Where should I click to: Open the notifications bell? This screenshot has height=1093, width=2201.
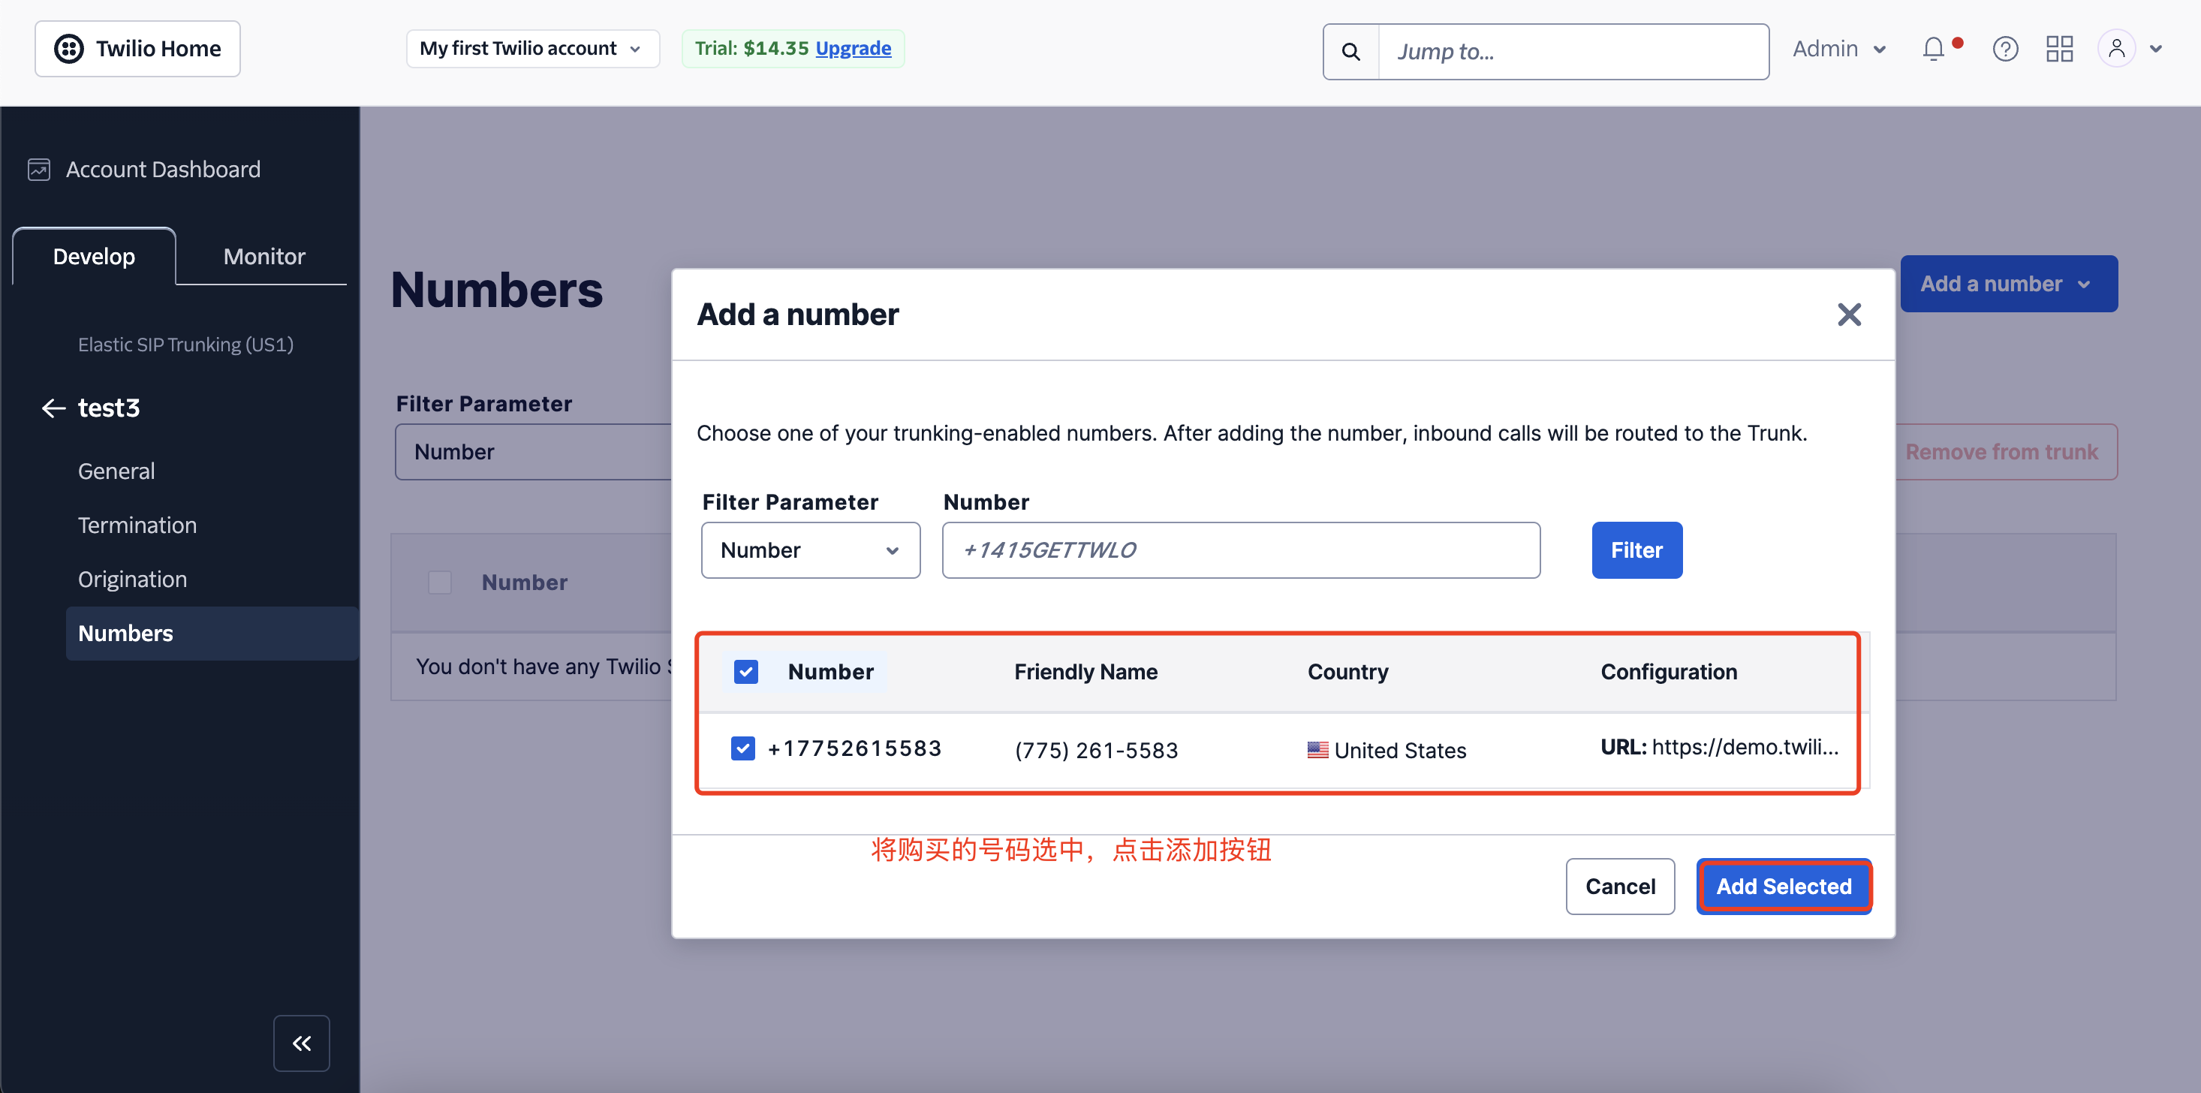pyautogui.click(x=1934, y=50)
